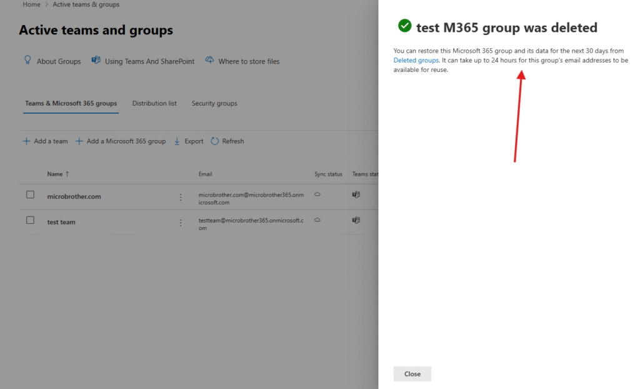Click the About Groups lightbulb icon
Viewport: 640px width, 389px height.
(27, 60)
